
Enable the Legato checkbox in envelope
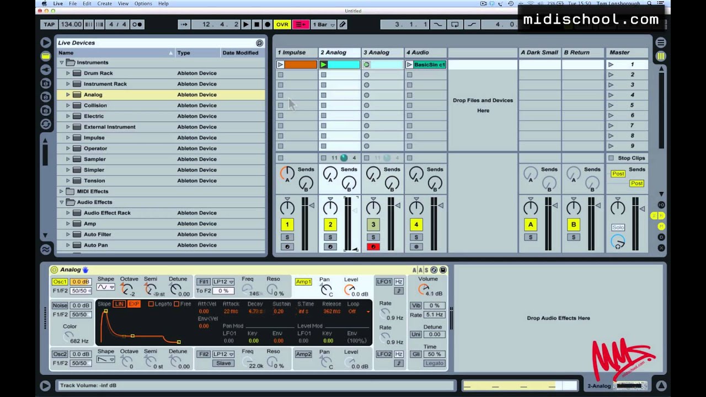click(151, 304)
